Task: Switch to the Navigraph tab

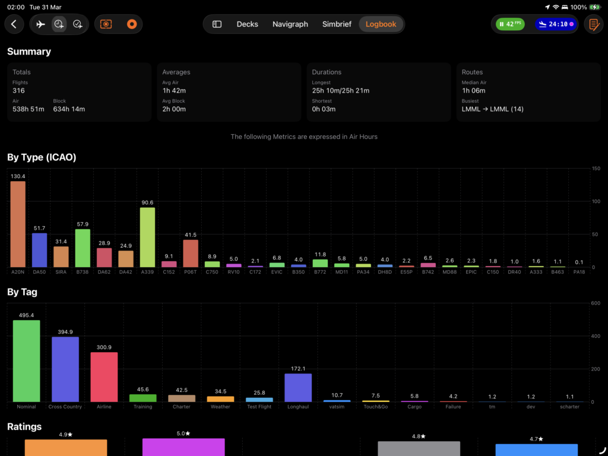Action: point(290,24)
